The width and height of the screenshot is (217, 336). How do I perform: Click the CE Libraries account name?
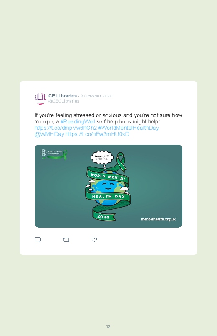coord(63,96)
